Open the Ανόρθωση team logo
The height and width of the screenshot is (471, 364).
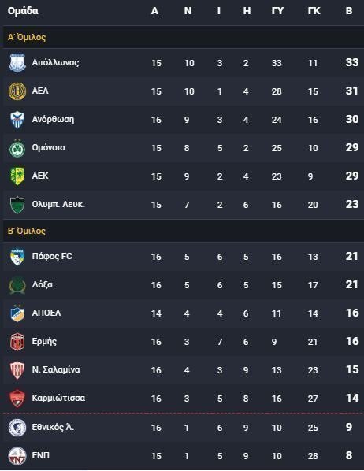[17, 120]
